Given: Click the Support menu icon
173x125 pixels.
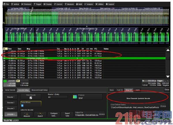Looking at the screenshot, I should pyautogui.click(x=107, y=4).
